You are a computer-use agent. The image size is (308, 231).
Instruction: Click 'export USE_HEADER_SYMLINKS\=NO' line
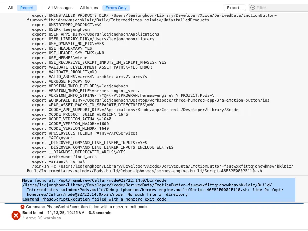(x=68, y=53)
